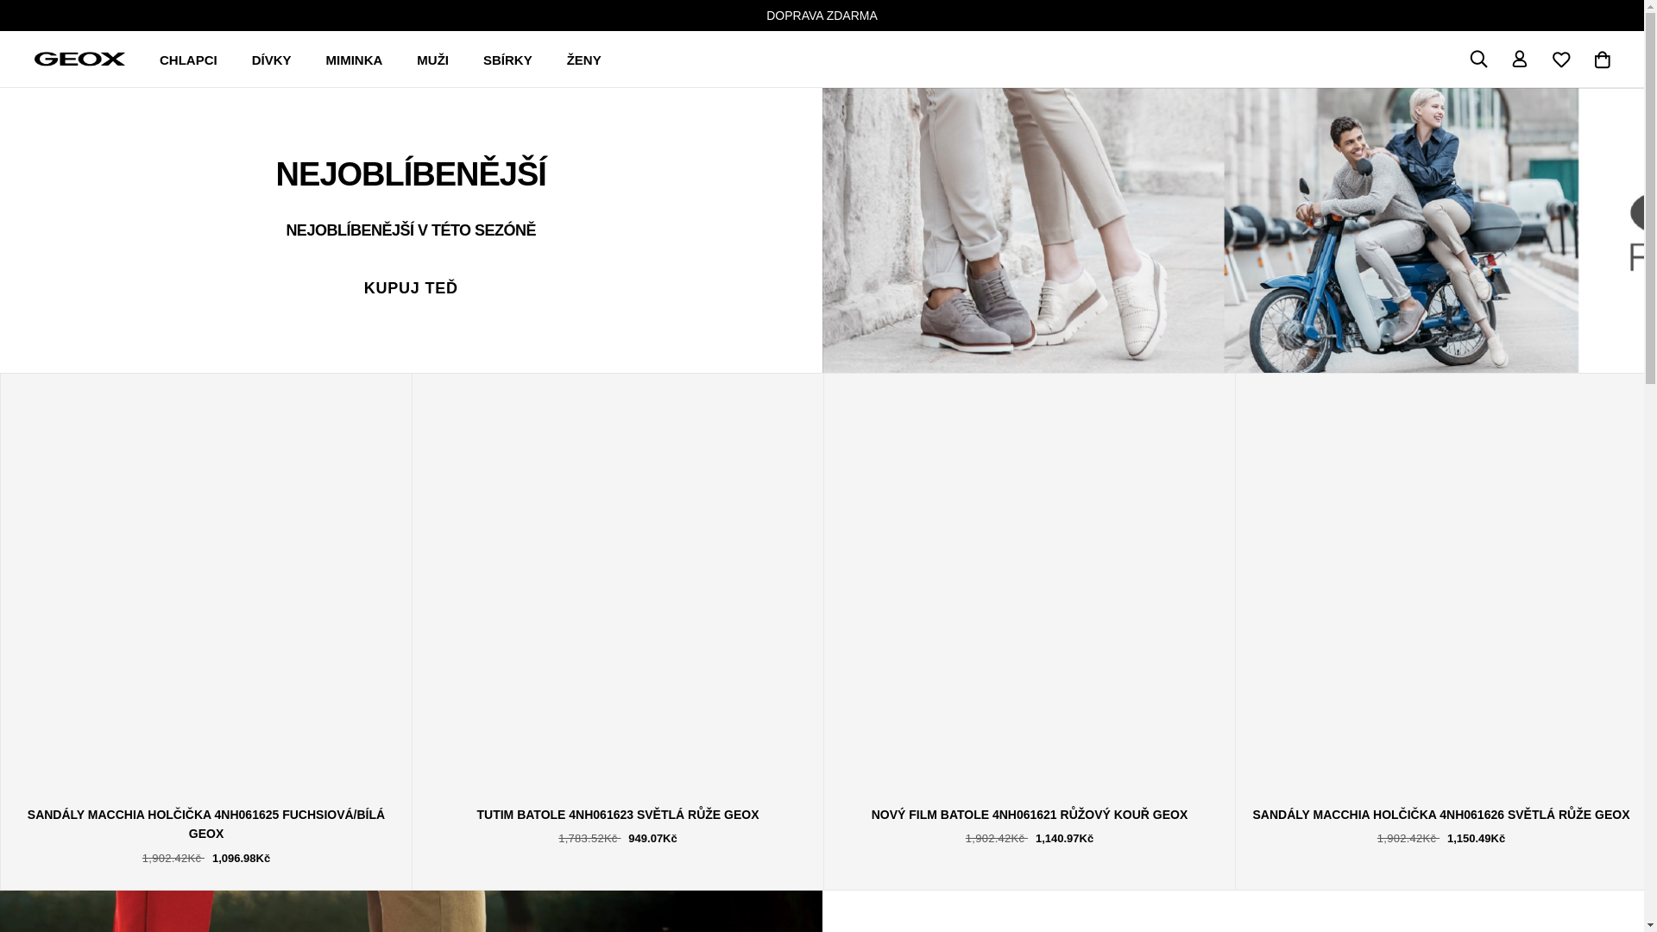Viewport: 1657px width, 932px height.
Task: Click the DOPRAVA ZDARMA top banner
Action: point(822,16)
